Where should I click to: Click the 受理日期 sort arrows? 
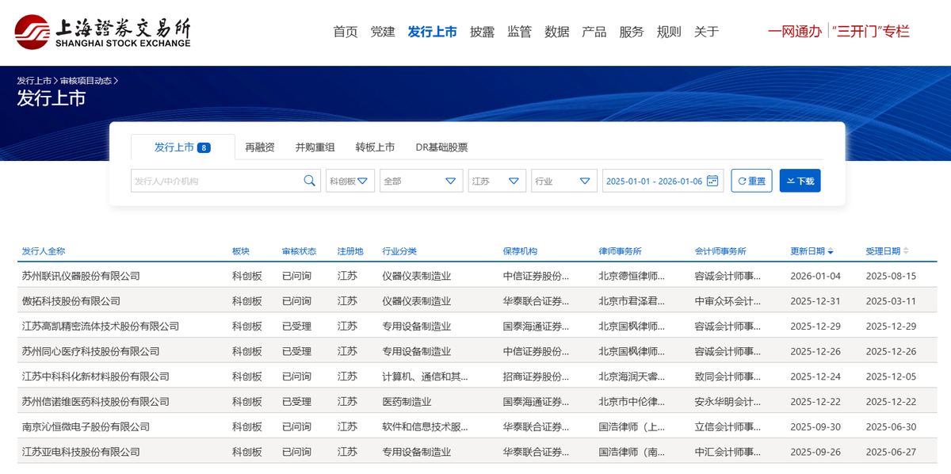click(907, 251)
